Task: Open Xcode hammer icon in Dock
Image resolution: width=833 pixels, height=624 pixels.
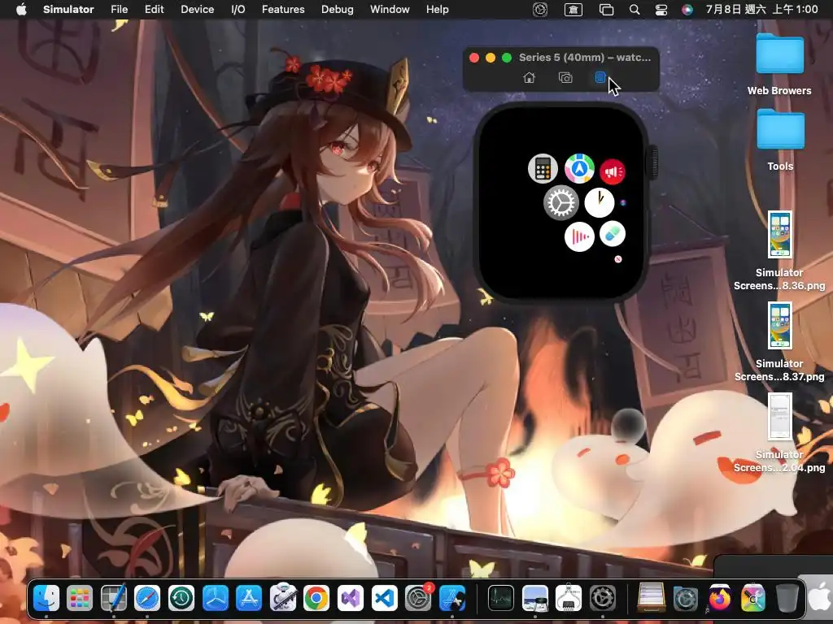Action: tap(452, 599)
